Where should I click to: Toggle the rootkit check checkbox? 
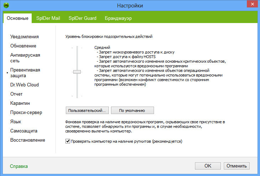tap(68, 141)
